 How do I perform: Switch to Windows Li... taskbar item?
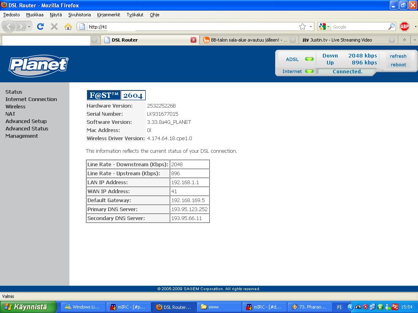[83, 307]
